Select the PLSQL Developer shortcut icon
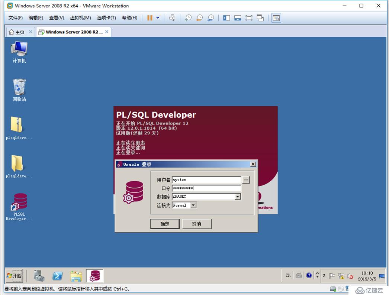This screenshot has width=389, height=295. [19, 207]
